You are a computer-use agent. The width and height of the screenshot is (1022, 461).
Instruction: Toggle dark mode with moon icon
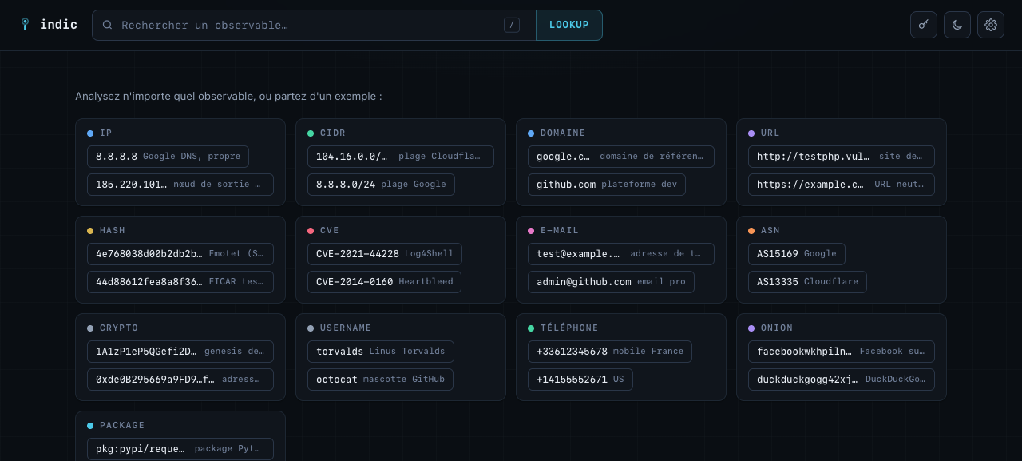click(957, 25)
